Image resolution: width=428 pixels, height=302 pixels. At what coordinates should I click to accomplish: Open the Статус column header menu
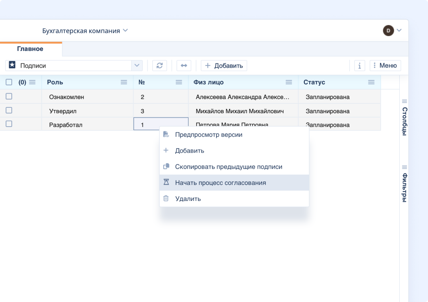coord(371,82)
